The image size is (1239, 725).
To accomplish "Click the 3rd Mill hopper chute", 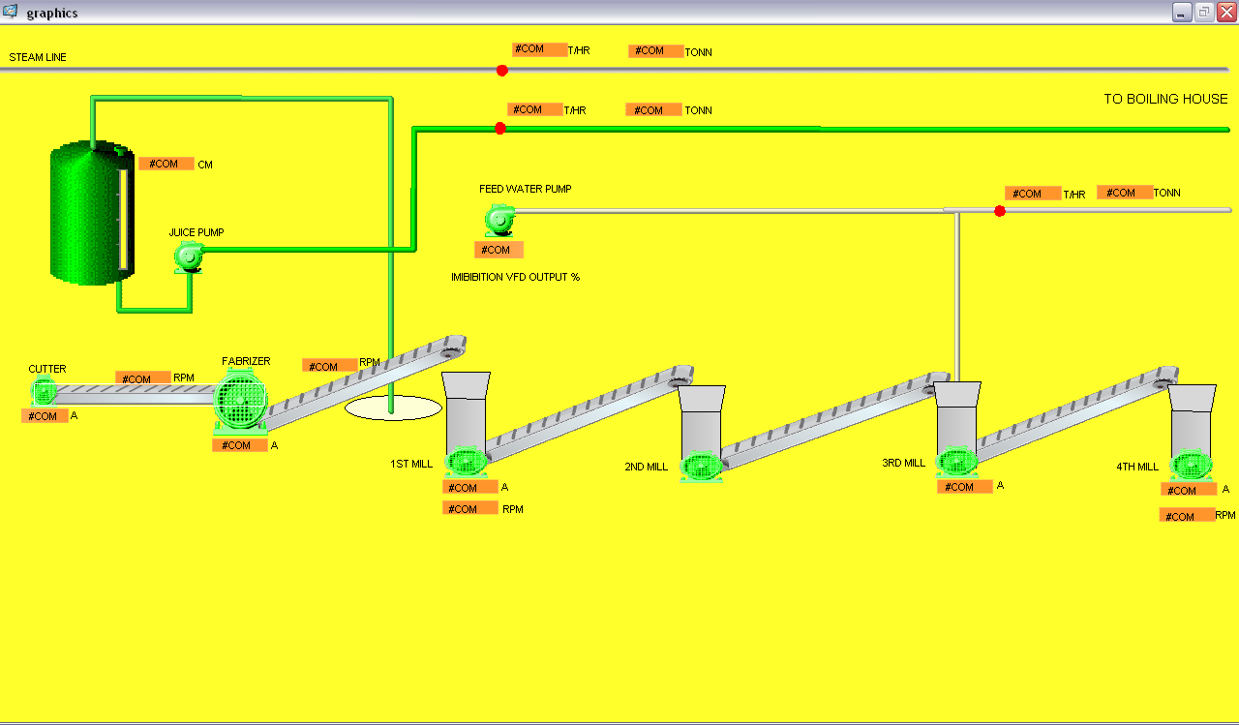I will tap(957, 414).
